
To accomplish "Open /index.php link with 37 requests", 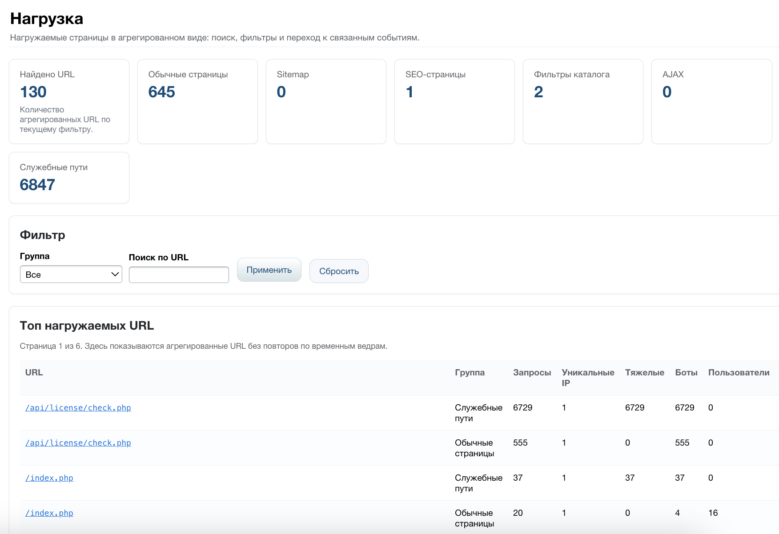I will pyautogui.click(x=49, y=478).
